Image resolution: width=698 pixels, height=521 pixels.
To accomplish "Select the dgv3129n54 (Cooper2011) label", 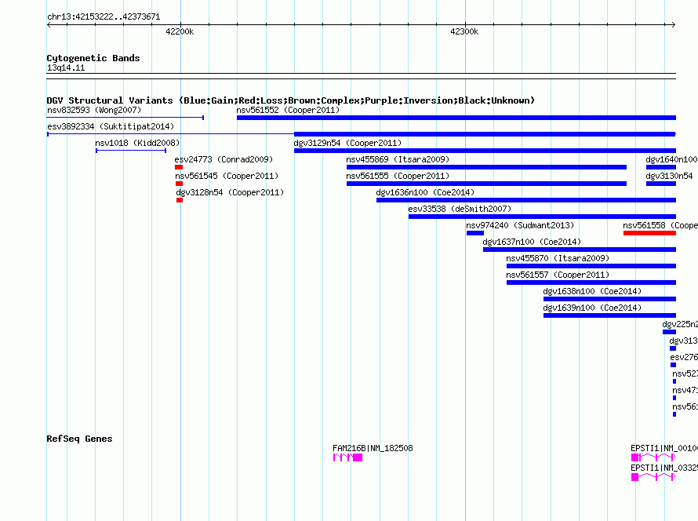I will click(347, 143).
